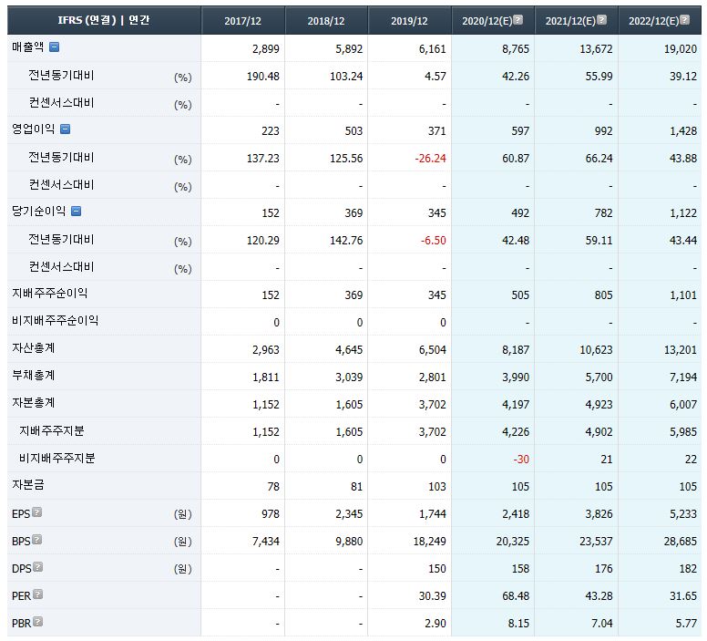Click the 비지배주주순이익 row label

55,321
